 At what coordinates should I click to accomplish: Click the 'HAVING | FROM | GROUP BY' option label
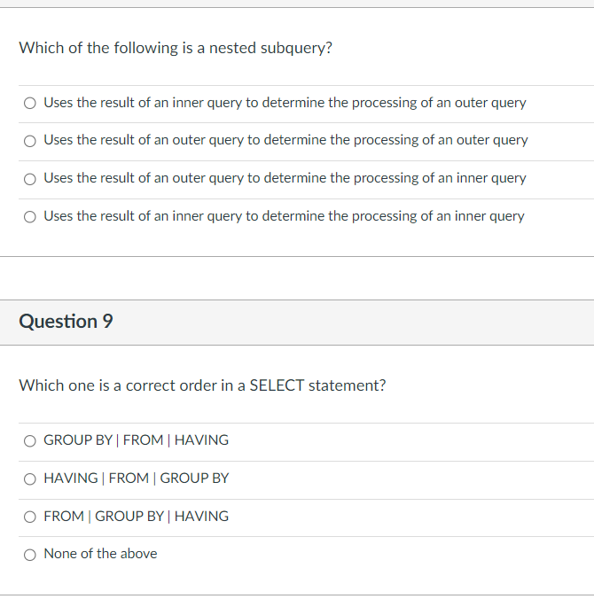136,478
